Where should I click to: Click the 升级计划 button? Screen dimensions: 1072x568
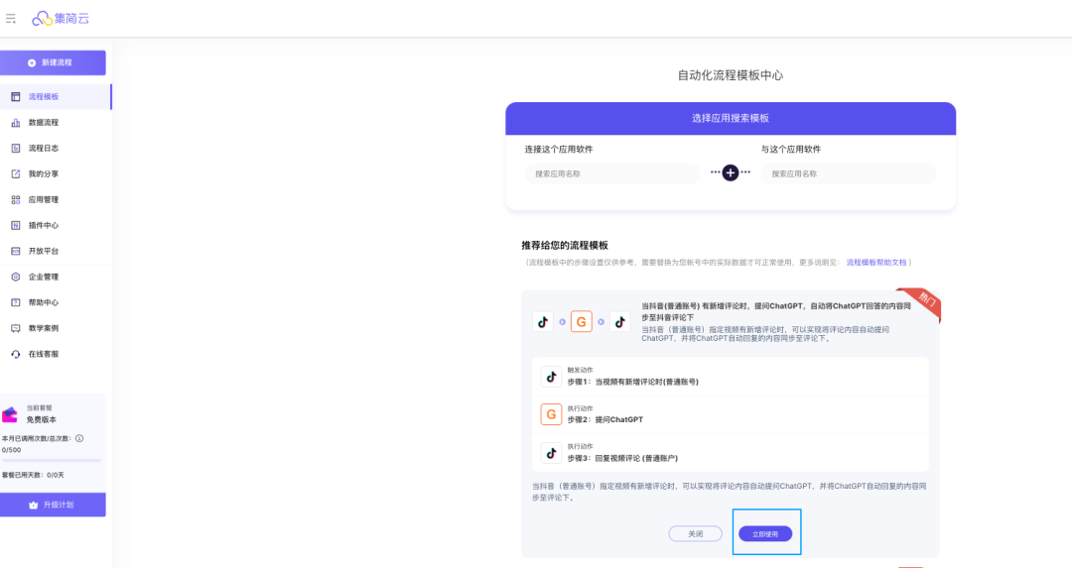coord(53,505)
